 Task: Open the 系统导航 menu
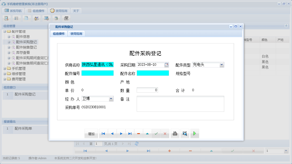point(13,11)
